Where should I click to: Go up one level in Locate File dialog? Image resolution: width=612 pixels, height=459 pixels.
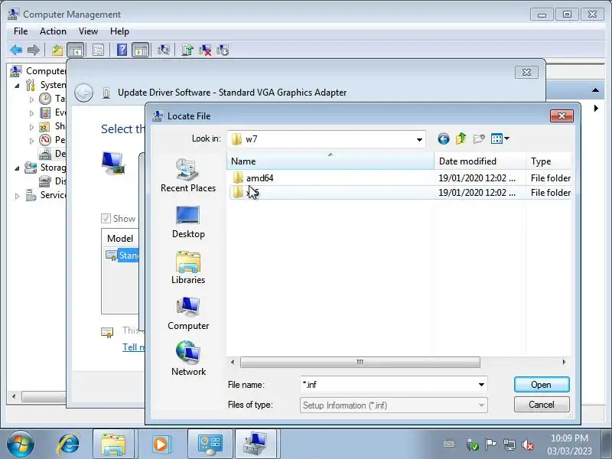pos(461,138)
